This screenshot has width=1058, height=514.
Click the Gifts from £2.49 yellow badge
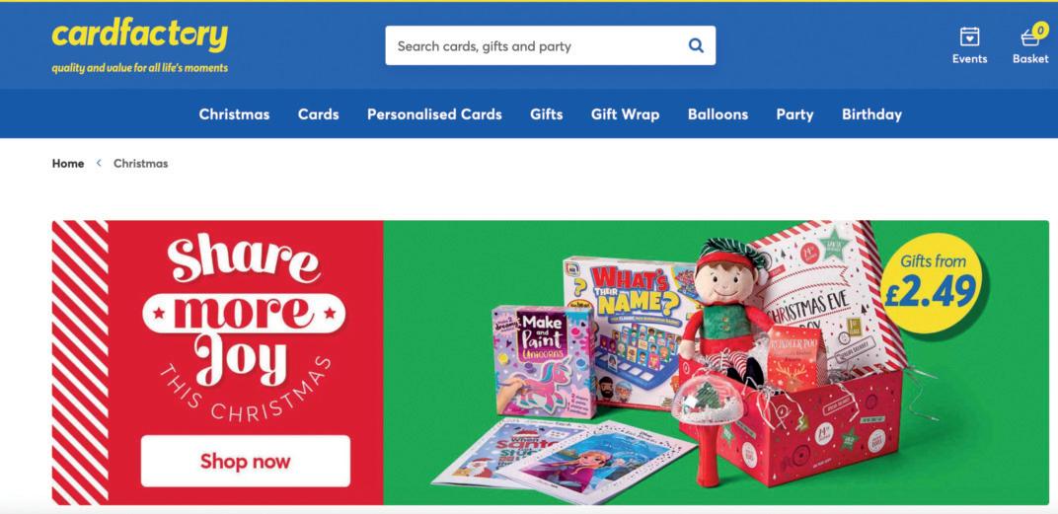pos(932,283)
